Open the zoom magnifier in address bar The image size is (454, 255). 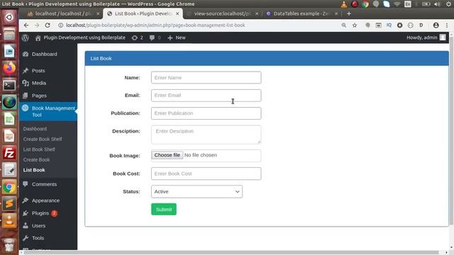pyautogui.click(x=343, y=25)
